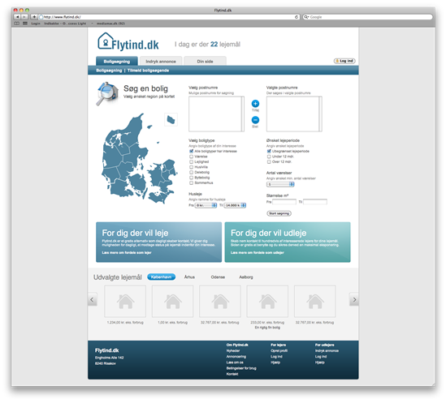This screenshot has width=446, height=399.
Task: Check the Hus/villa housing type checkbox
Action: 192,167
